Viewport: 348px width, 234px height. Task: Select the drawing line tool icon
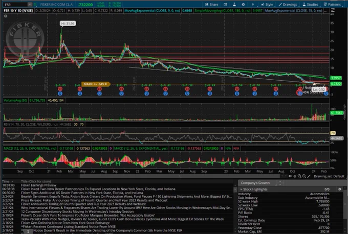click(x=309, y=176)
